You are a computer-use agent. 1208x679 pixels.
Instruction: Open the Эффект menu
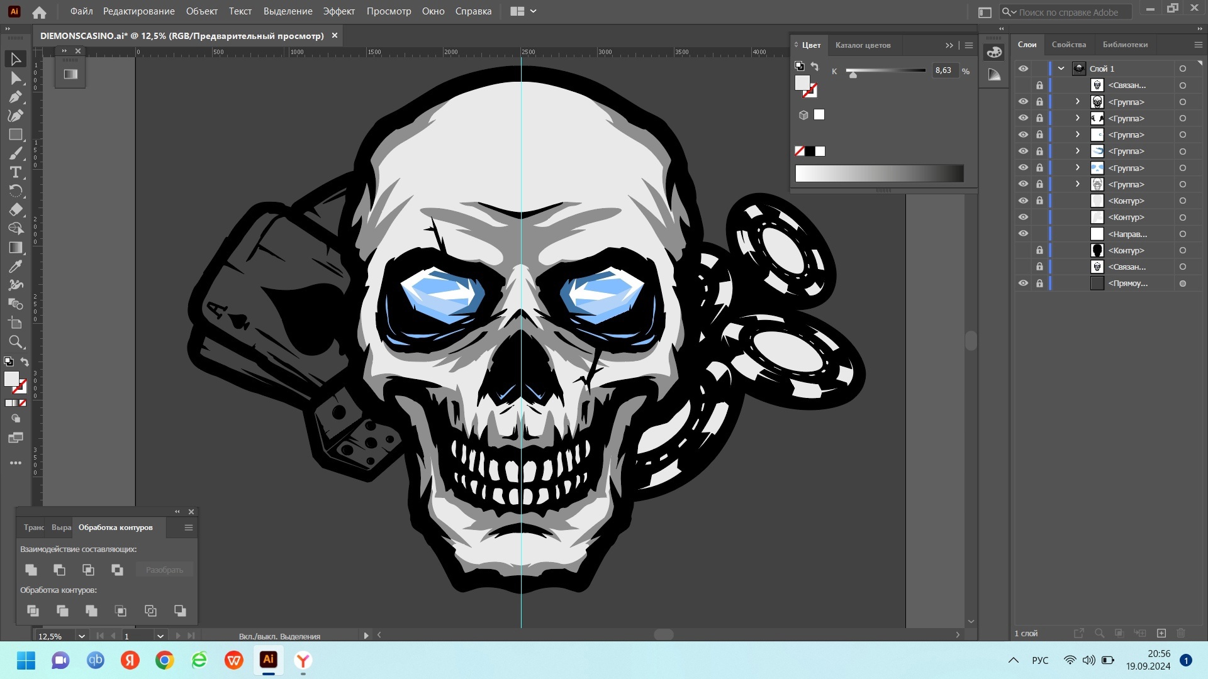[338, 11]
